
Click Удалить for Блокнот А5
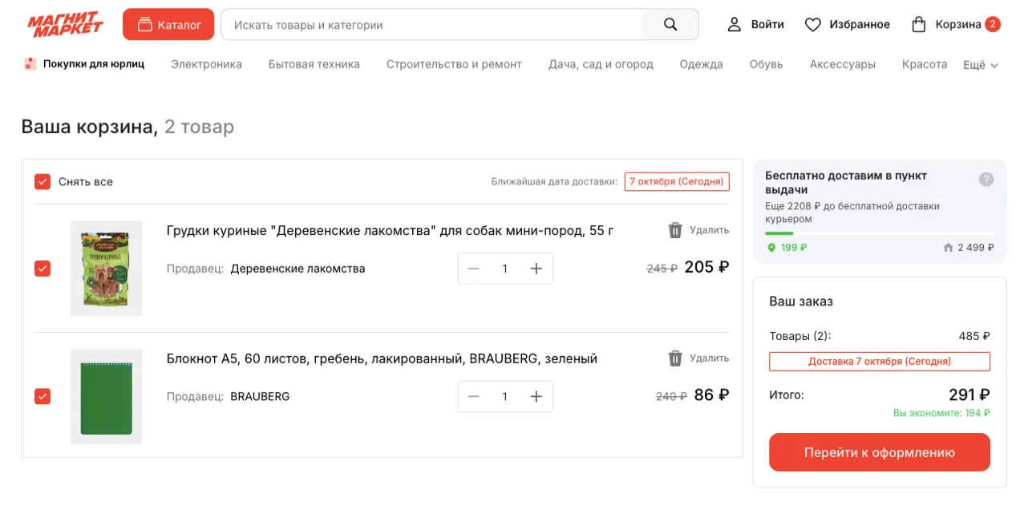(709, 358)
